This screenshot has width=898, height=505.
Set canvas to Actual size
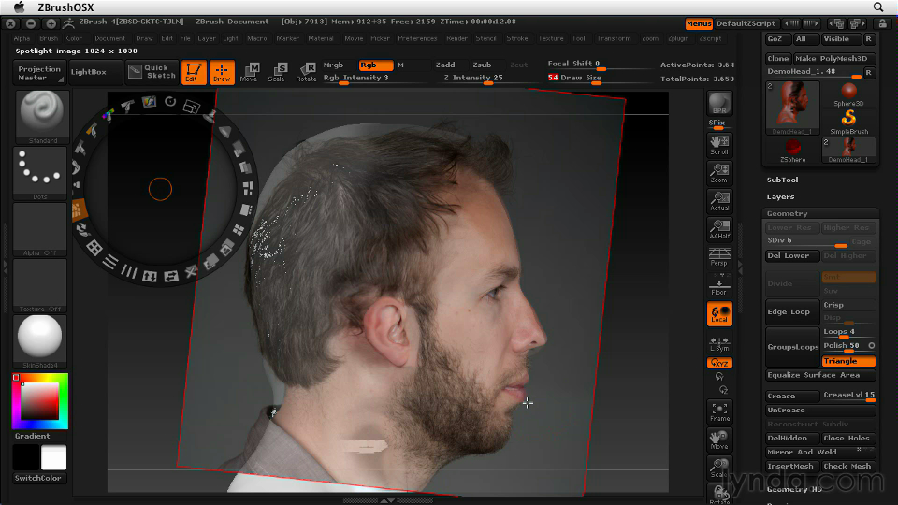[x=719, y=201]
